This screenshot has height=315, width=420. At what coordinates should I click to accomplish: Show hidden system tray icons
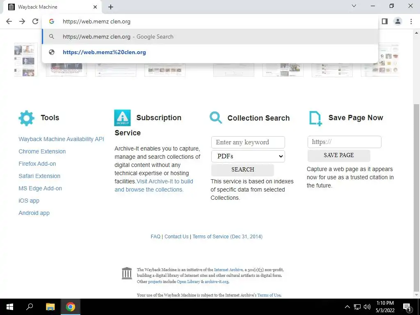pos(347,307)
